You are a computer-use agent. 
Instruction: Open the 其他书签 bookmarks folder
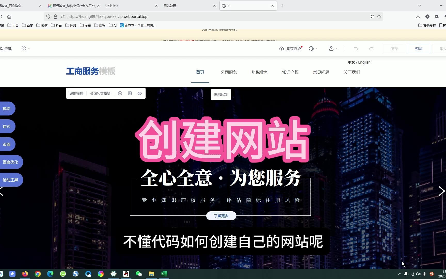point(427,25)
